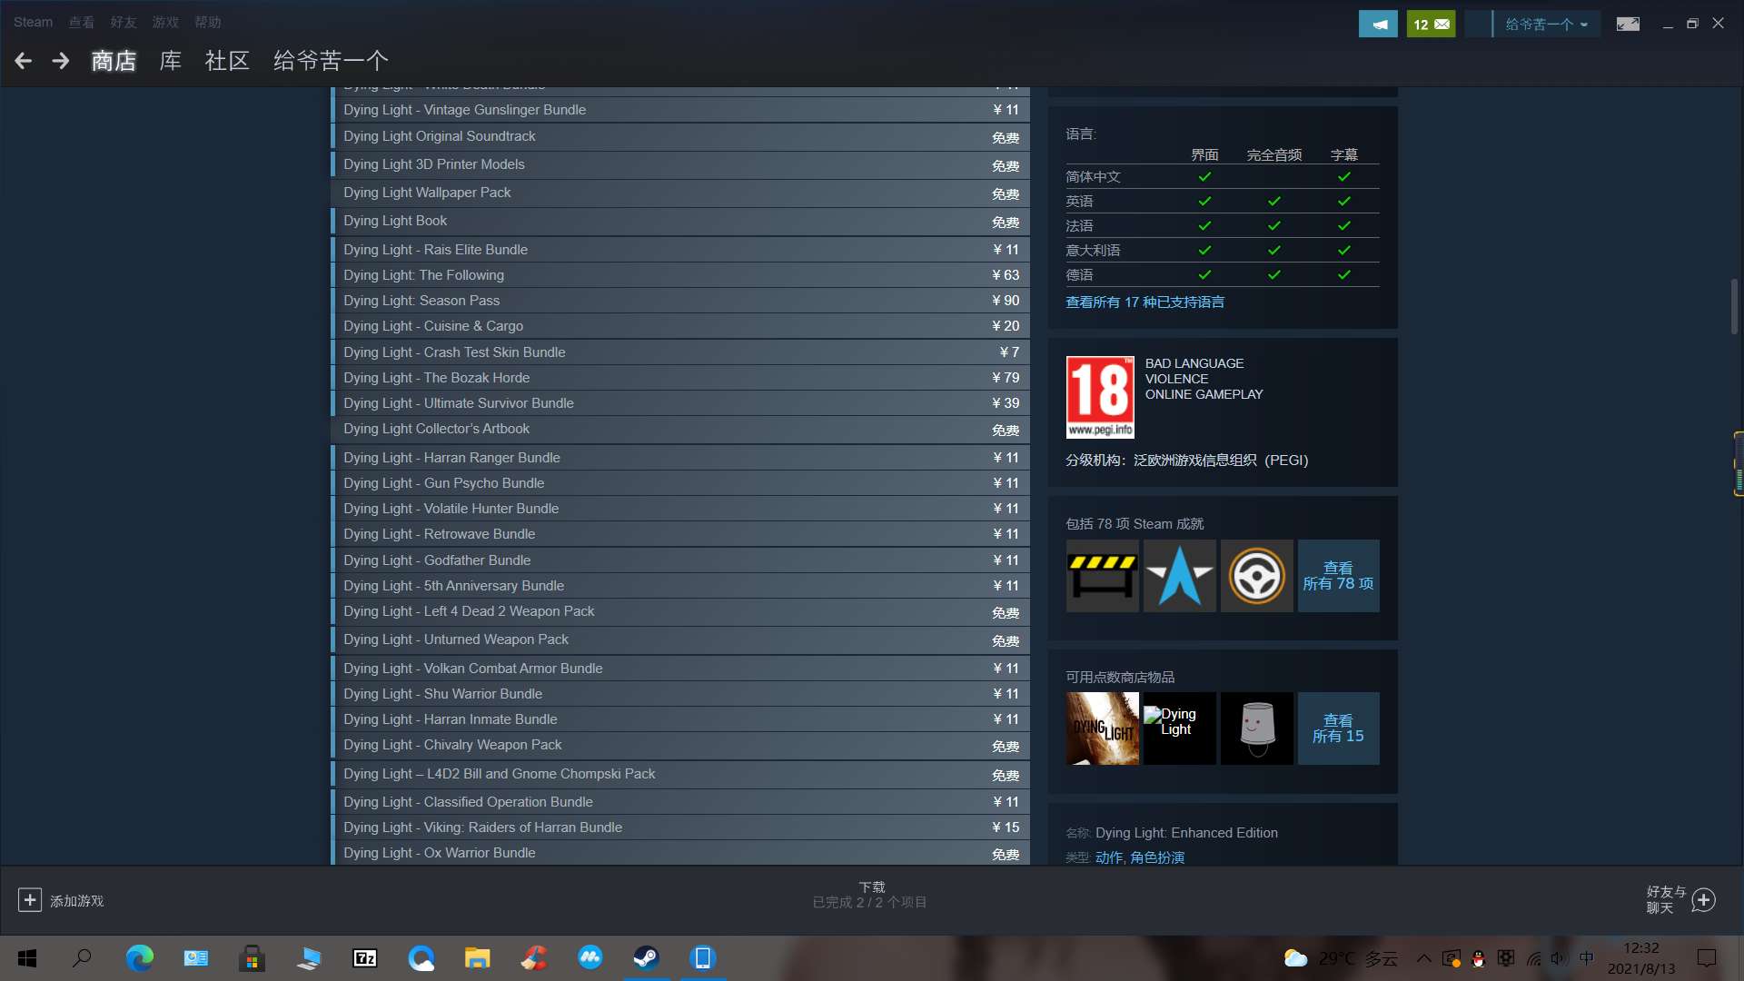This screenshot has height=981, width=1744.
Task: Open the gray bucket points shop item
Action: [x=1256, y=728]
